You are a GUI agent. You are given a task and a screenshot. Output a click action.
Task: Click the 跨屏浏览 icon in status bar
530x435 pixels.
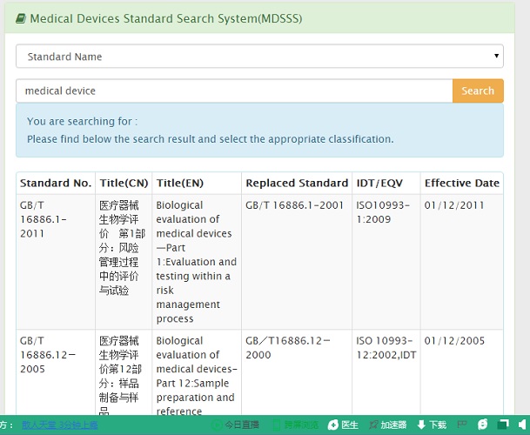276,425
